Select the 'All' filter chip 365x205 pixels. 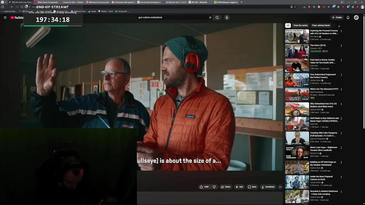tap(288, 25)
